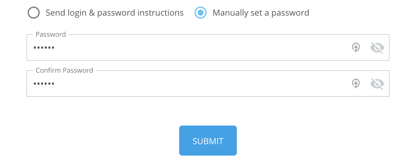Click the 'Confirm Password' field label
The image size is (416, 167).
64,70
